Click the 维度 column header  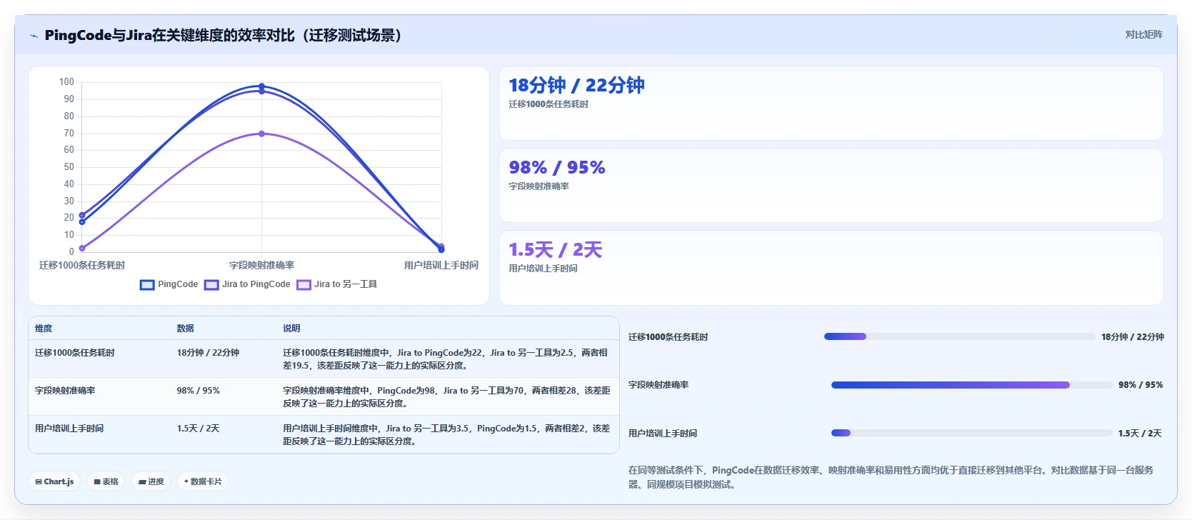[x=44, y=329]
